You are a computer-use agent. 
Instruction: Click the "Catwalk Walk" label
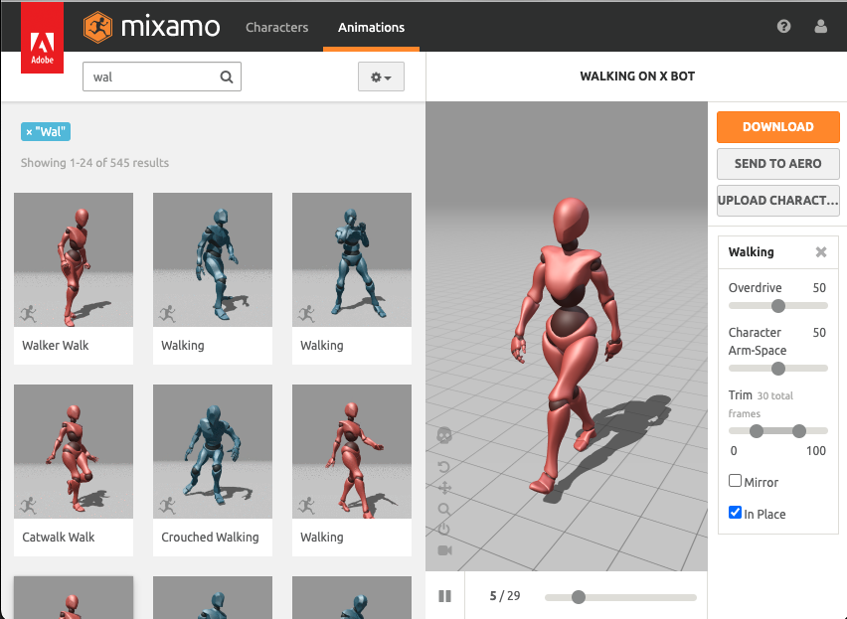[x=59, y=537]
